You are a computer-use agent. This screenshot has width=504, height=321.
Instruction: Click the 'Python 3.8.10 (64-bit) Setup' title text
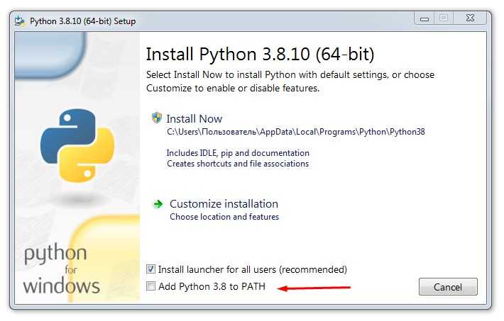82,21
